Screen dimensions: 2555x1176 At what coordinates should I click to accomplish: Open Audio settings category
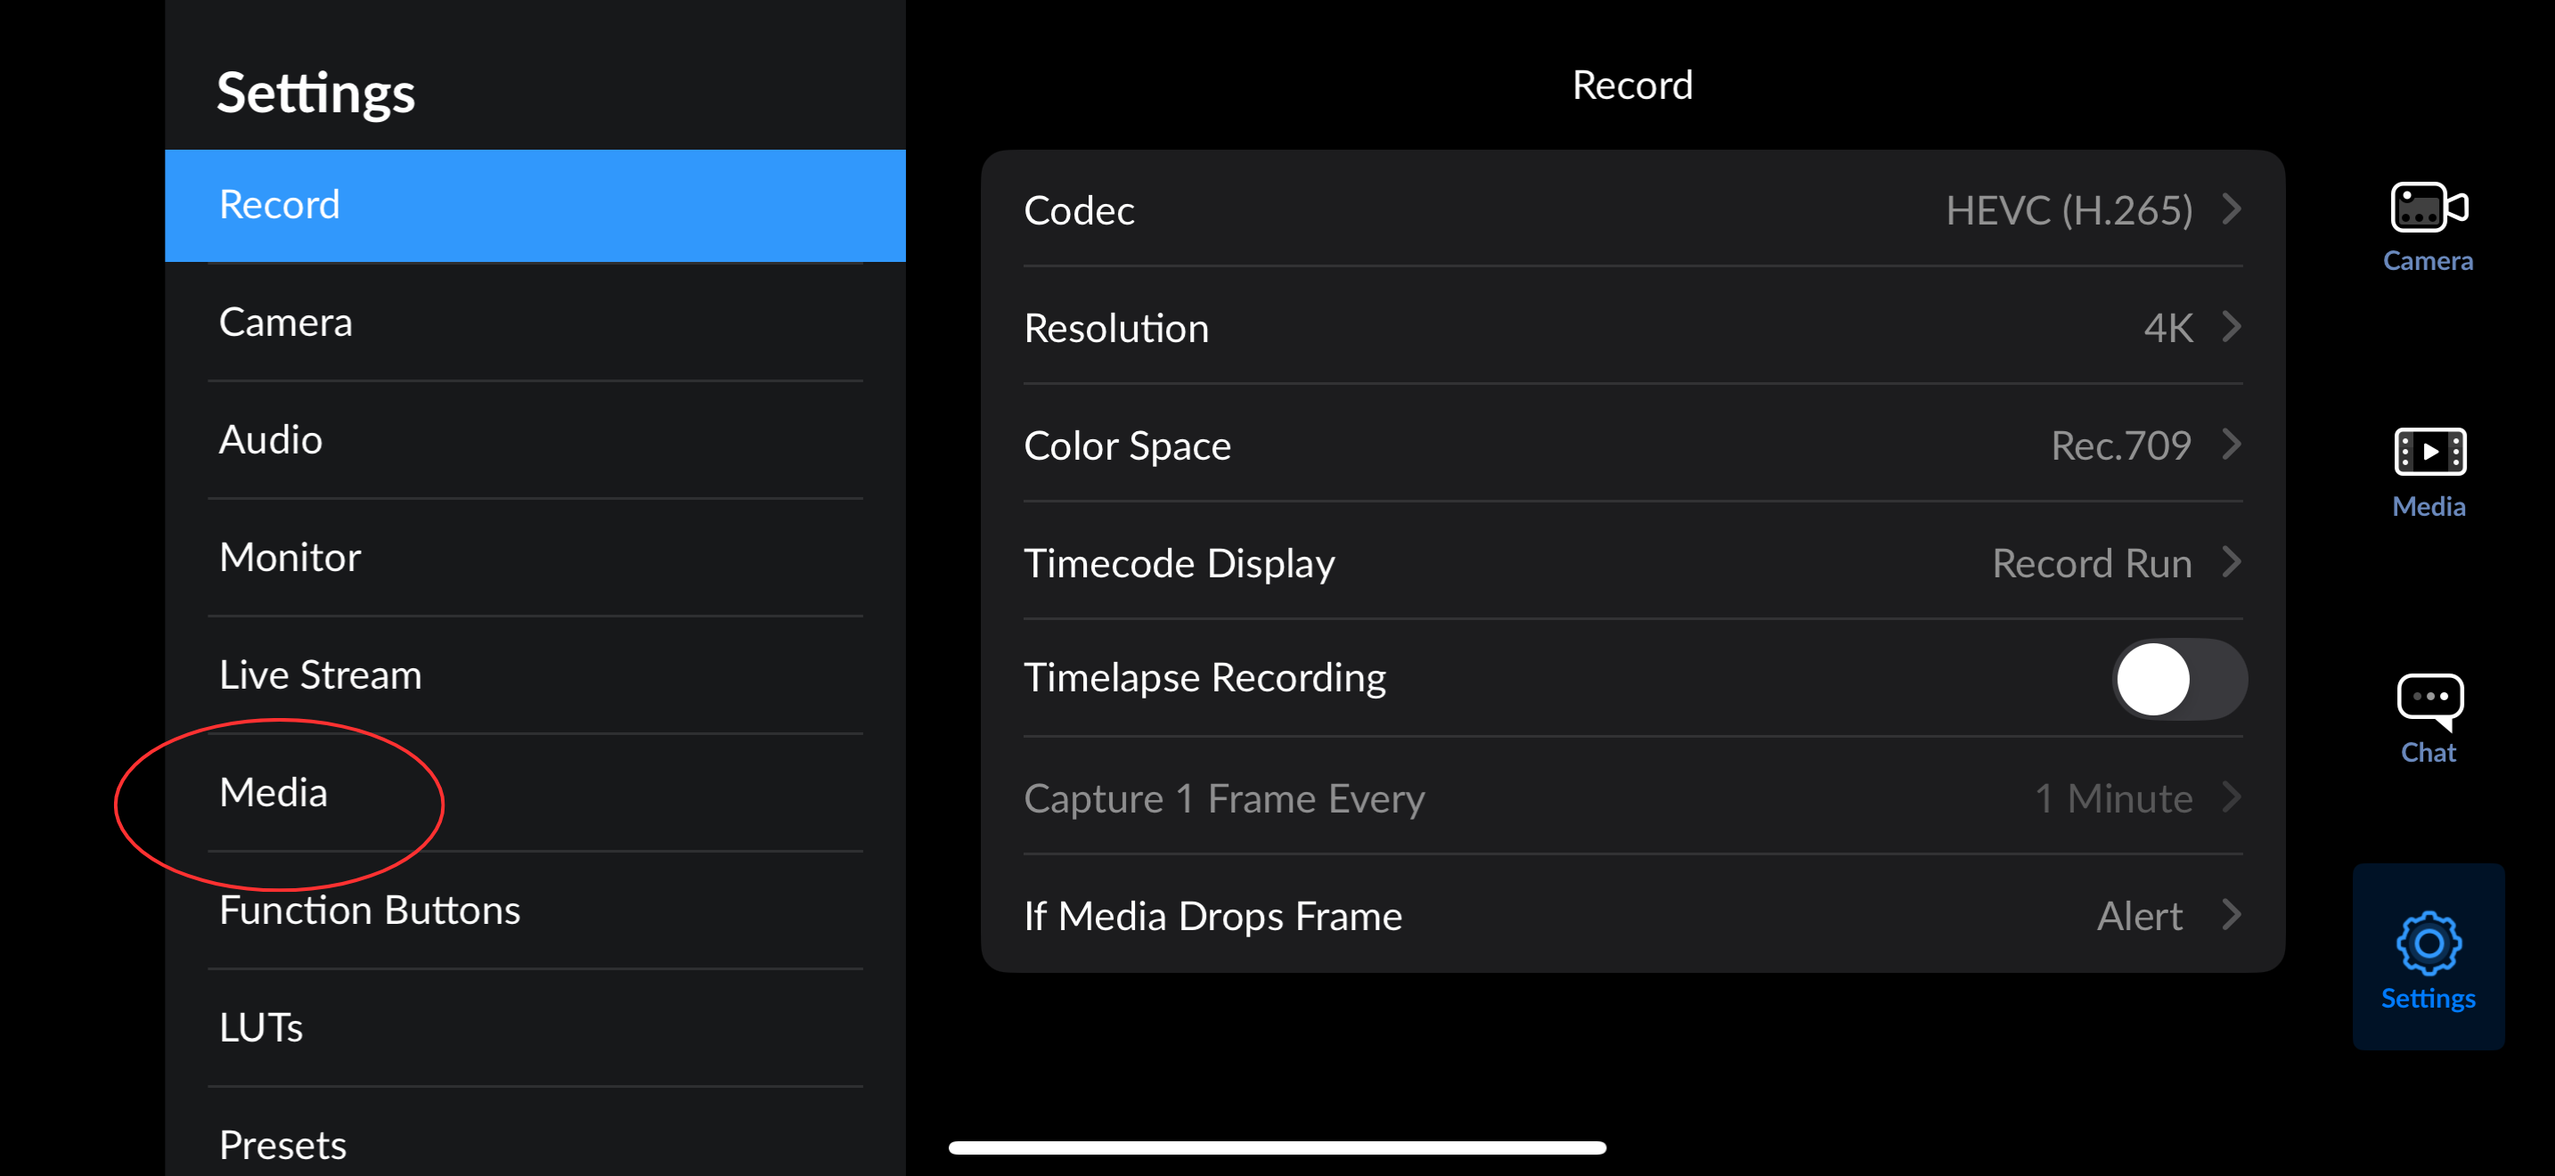click(x=535, y=440)
